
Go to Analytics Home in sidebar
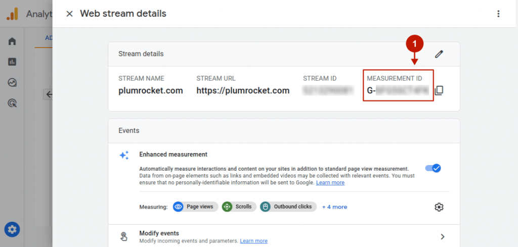(12, 41)
